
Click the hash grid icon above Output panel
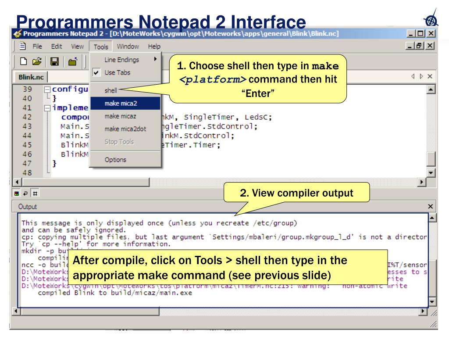(35, 194)
